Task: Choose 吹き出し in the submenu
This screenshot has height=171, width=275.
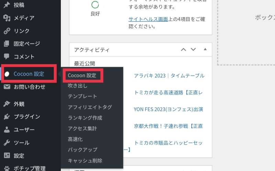Action: 78,86
